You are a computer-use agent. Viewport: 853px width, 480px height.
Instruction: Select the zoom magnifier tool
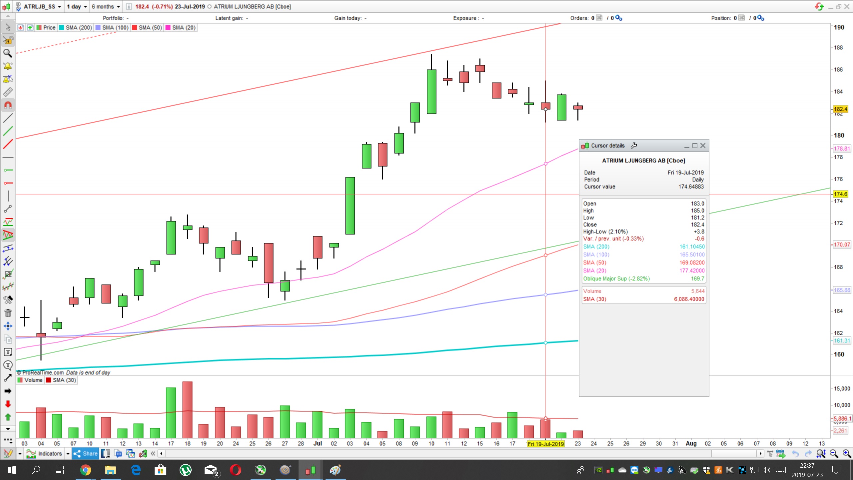(8, 53)
